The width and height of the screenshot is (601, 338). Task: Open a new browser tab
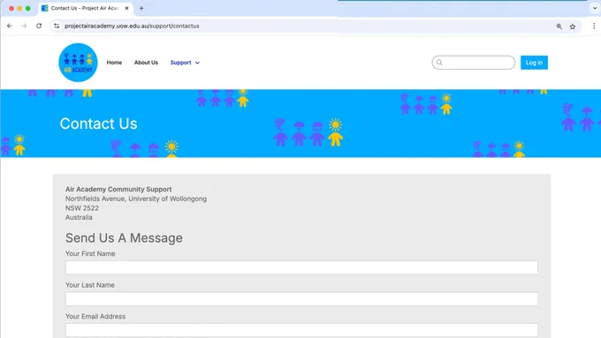141,8
